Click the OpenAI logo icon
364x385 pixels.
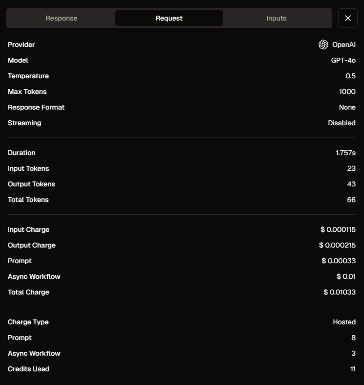pos(323,45)
